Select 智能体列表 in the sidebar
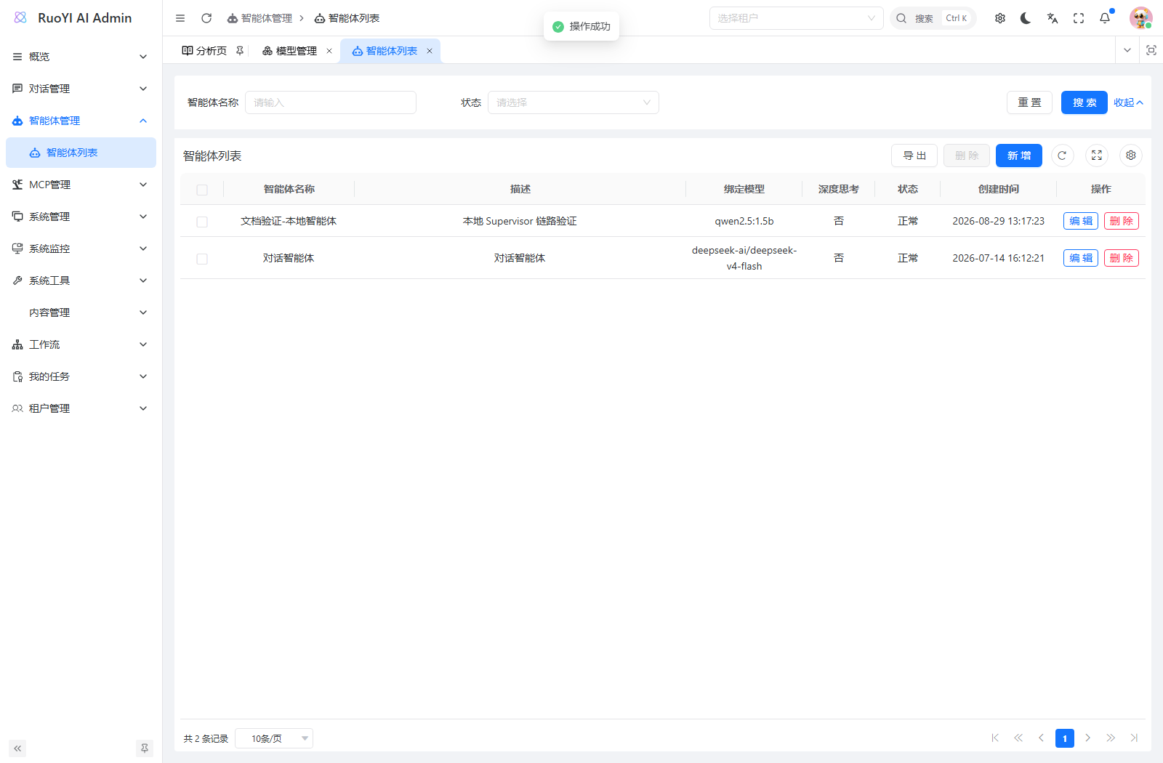Image resolution: width=1163 pixels, height=763 pixels. (81, 153)
